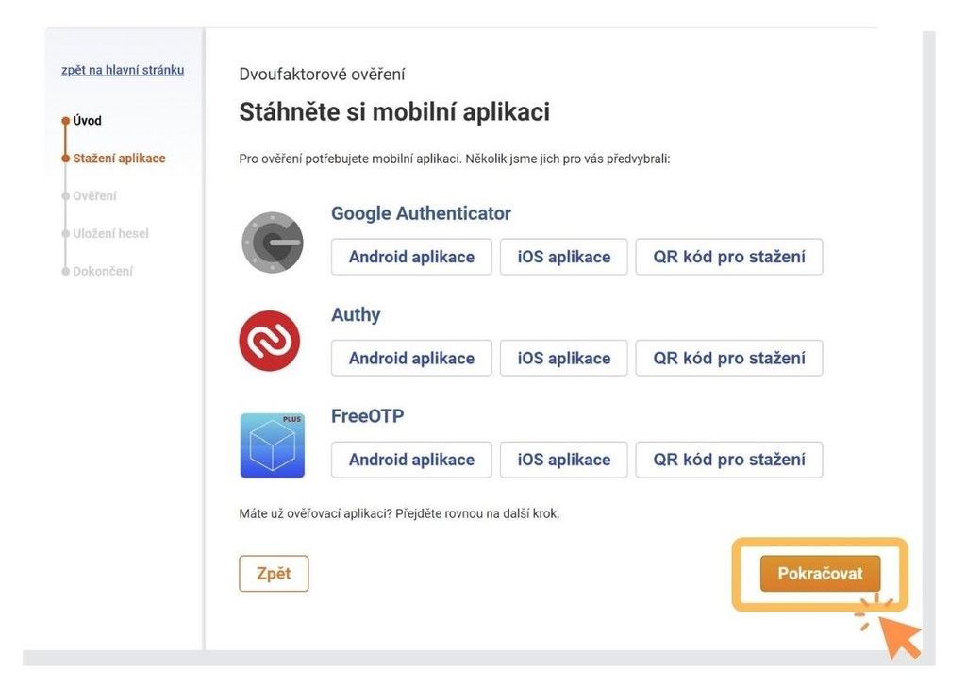Select the Úvod step in sidebar
Screen dimensions: 966x688
[87, 121]
